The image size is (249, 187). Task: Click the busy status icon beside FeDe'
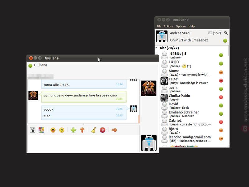click(x=221, y=81)
